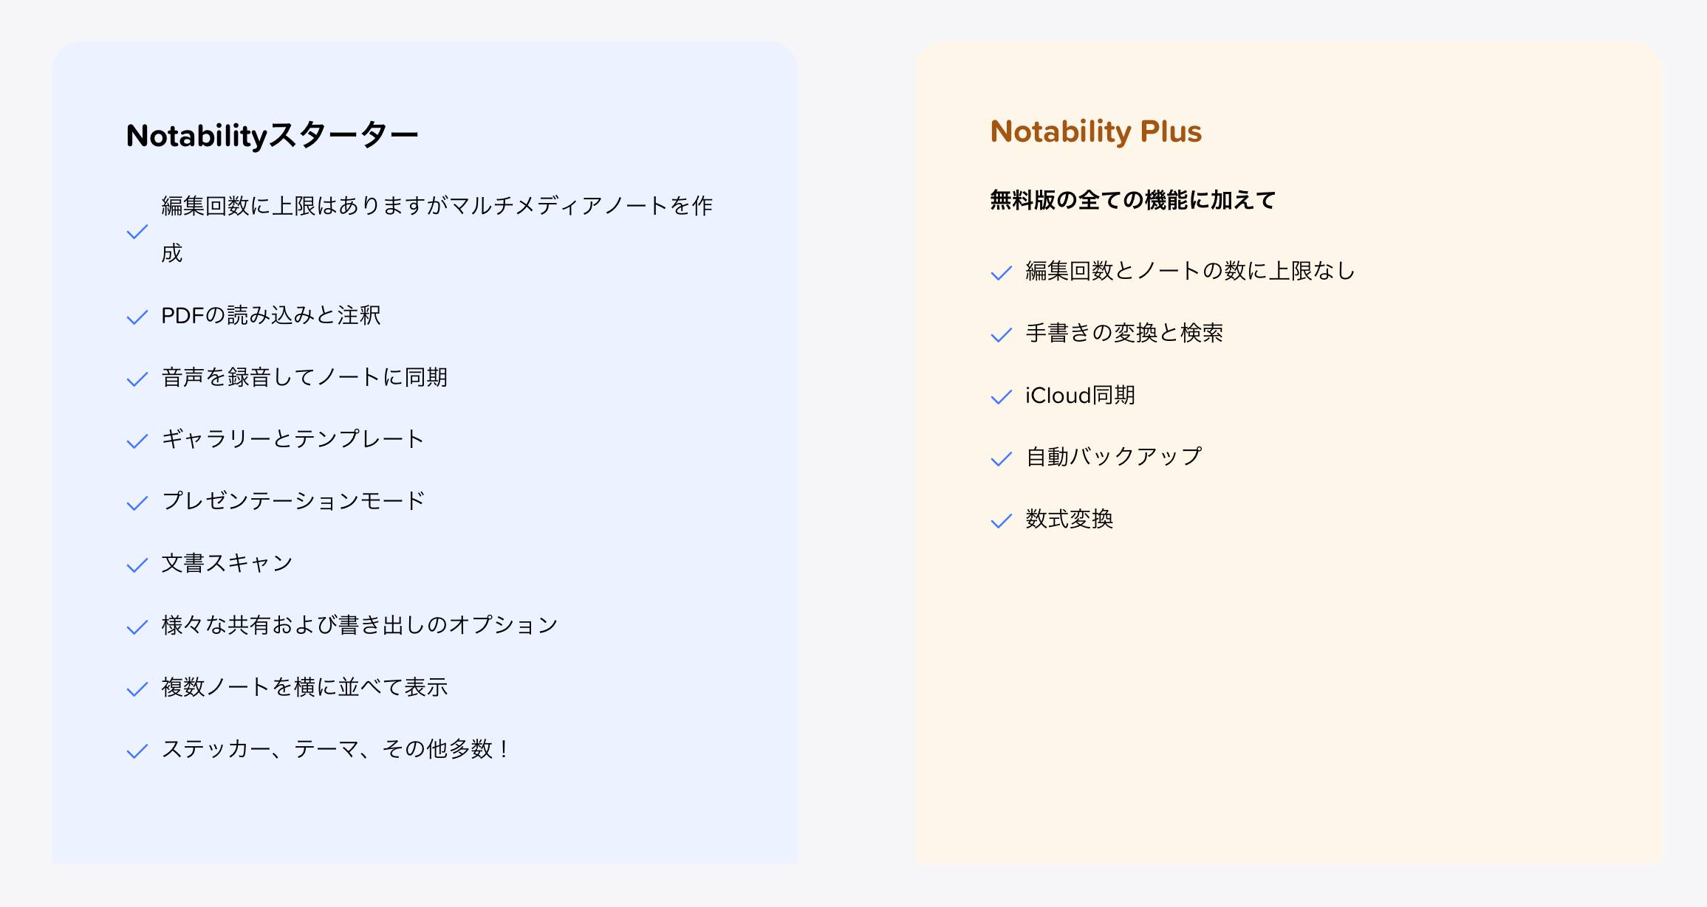
Task: Select the checkmark beside ギャラリーとテンプレート
Action: click(137, 441)
